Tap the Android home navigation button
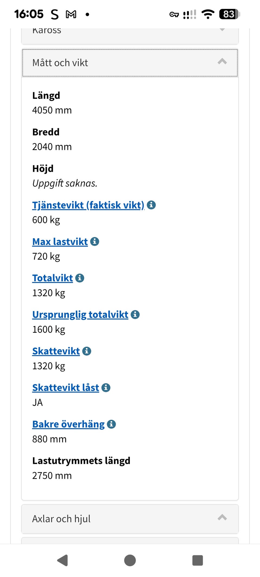This screenshot has width=260, height=577. pos(130,560)
